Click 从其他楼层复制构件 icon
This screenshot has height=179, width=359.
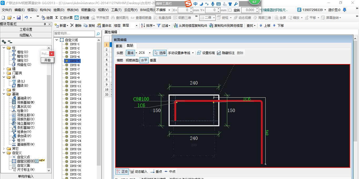coord(176,25)
